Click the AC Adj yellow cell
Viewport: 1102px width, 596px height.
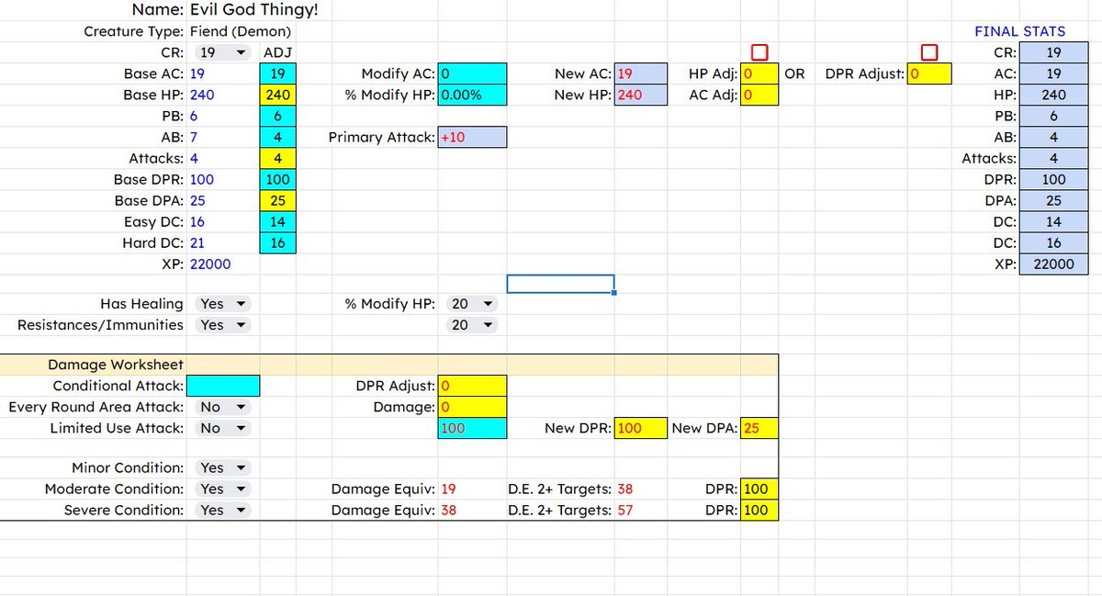point(759,95)
